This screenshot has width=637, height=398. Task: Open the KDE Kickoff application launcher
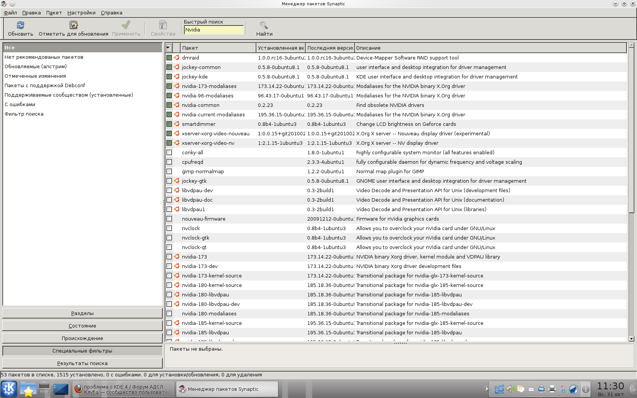click(9, 389)
